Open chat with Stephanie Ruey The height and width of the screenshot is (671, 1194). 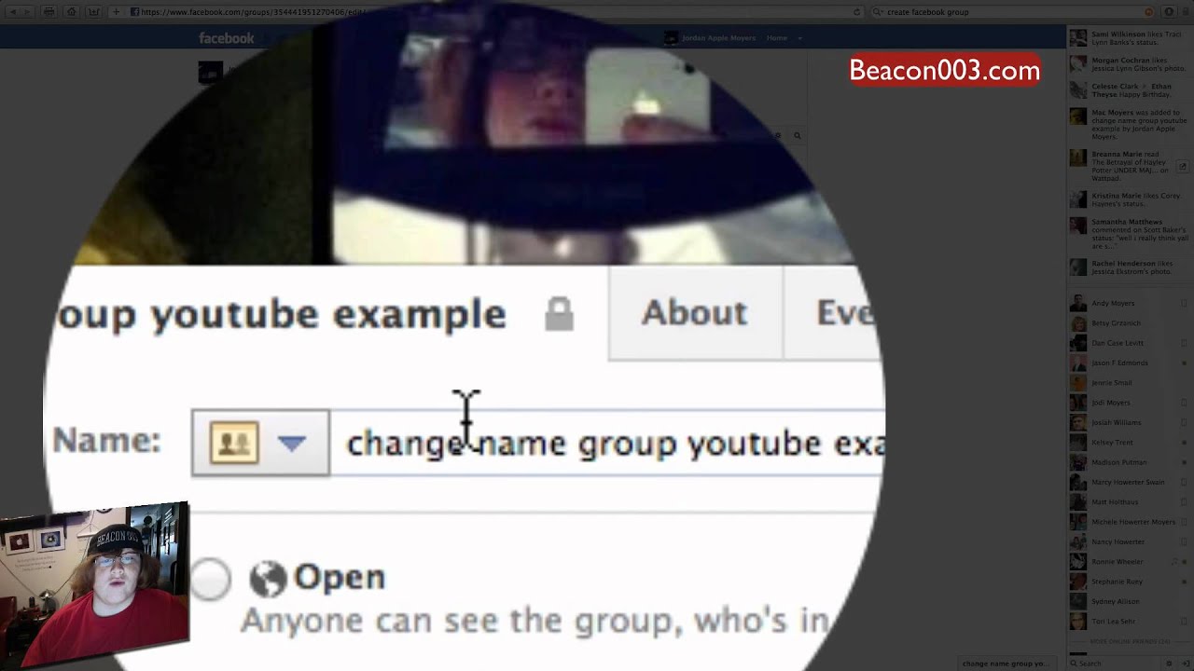[x=1130, y=582]
